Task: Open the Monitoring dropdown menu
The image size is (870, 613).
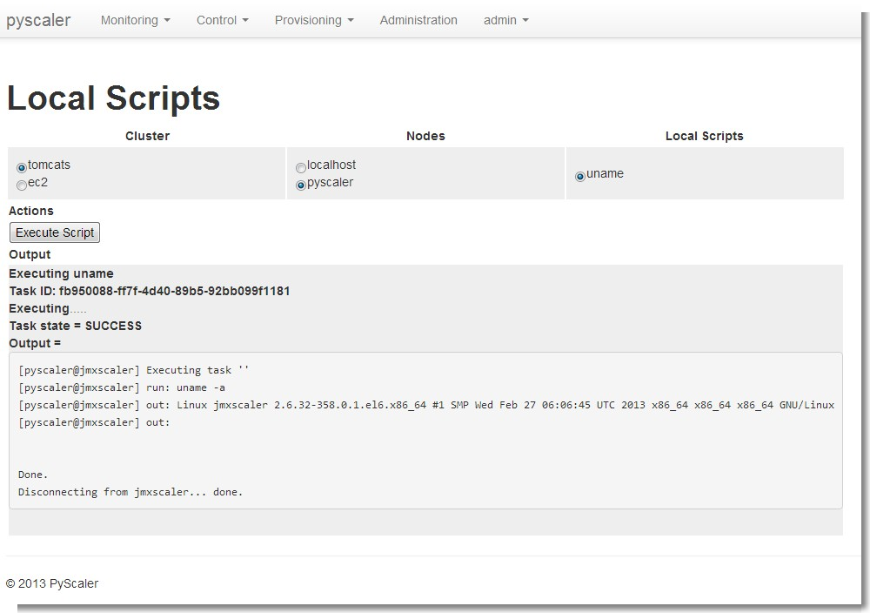Action: pos(136,20)
